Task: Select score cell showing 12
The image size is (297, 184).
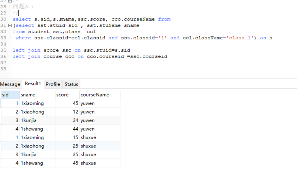Action: (67, 112)
